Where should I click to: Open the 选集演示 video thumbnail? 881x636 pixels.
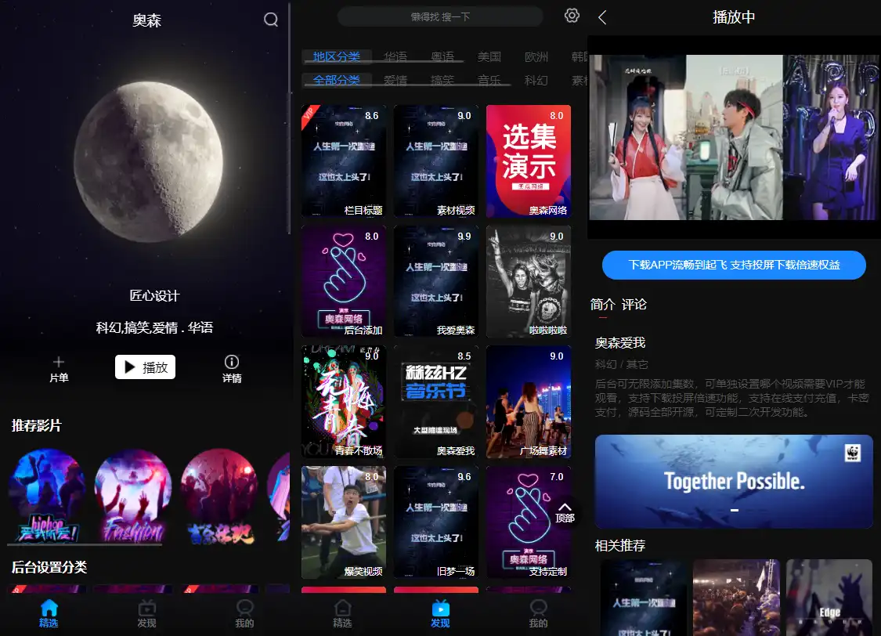point(529,161)
